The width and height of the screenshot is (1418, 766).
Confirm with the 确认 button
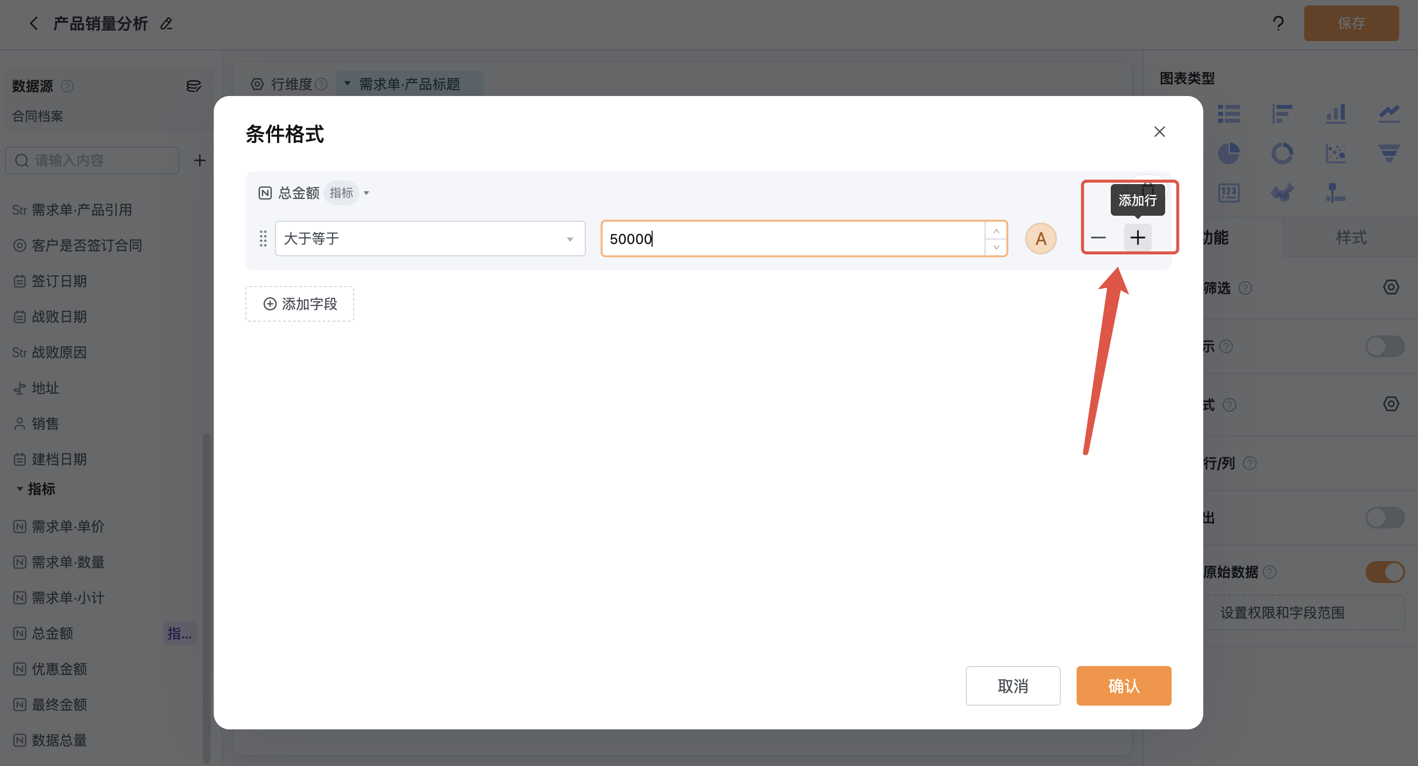1124,686
